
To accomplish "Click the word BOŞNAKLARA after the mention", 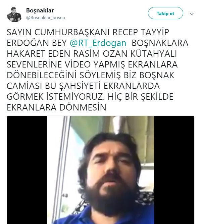I will tap(160, 43).
